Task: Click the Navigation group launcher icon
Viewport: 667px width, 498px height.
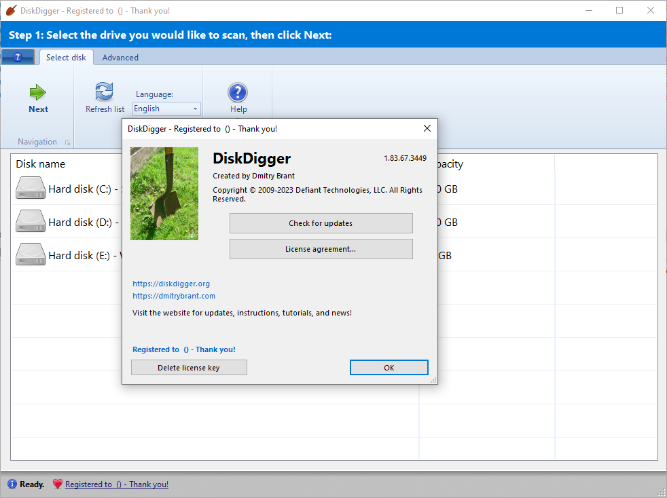Action: (x=67, y=142)
